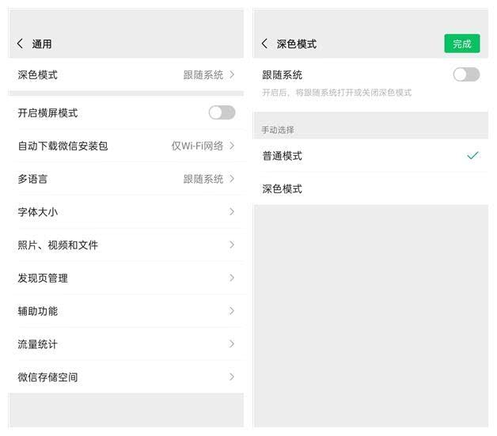Open 多语言 language setting
The height and width of the screenshot is (436, 497).
pos(127,179)
